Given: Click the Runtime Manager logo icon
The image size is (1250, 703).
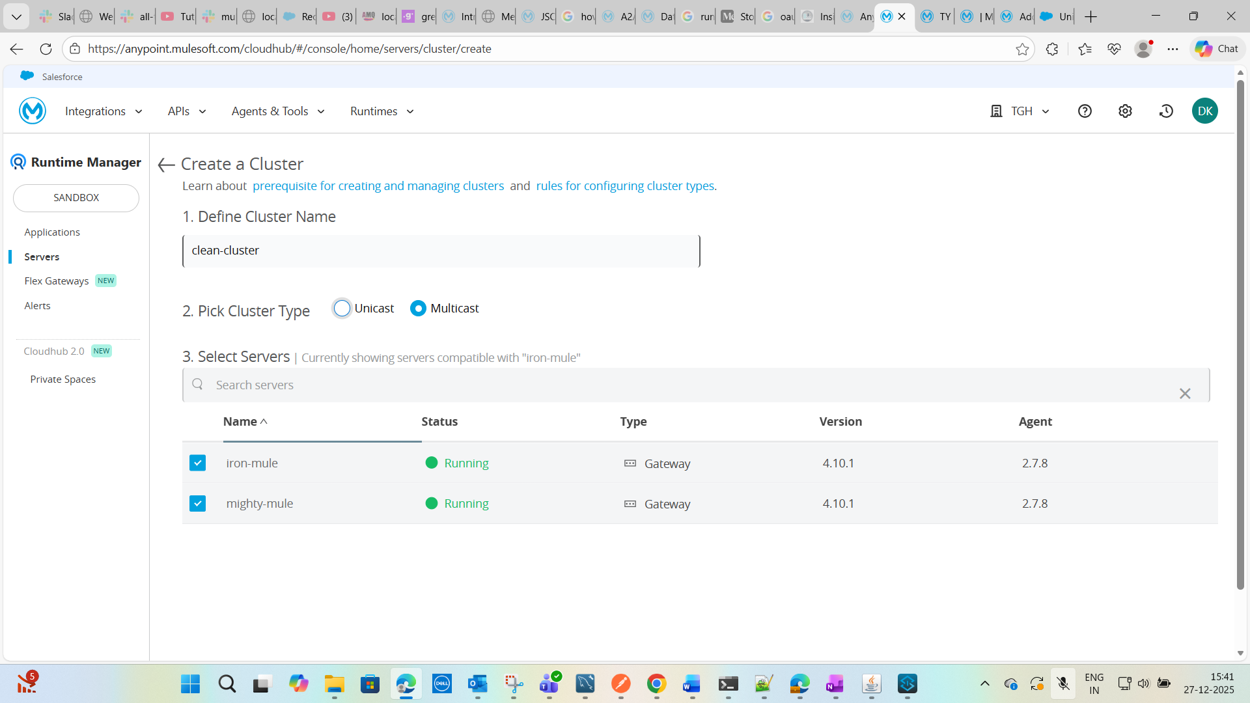Looking at the screenshot, I should [x=18, y=162].
